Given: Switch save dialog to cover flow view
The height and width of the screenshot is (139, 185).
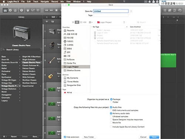Looking at the screenshot, I should click(x=85, y=22).
